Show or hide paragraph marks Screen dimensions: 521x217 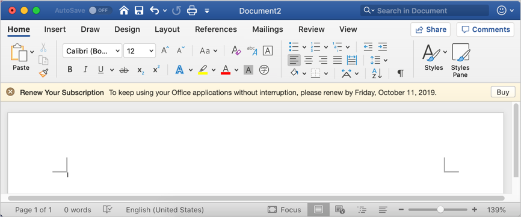click(x=401, y=73)
